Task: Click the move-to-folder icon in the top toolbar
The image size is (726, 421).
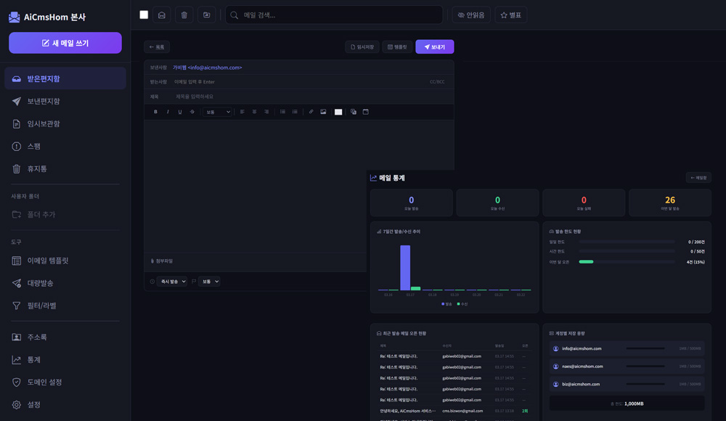Action: tap(207, 15)
